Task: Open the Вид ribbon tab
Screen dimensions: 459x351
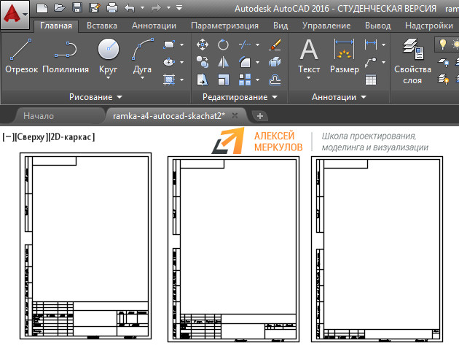Action: point(280,26)
